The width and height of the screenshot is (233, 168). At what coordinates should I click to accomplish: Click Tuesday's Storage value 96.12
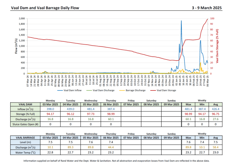(70, 114)
